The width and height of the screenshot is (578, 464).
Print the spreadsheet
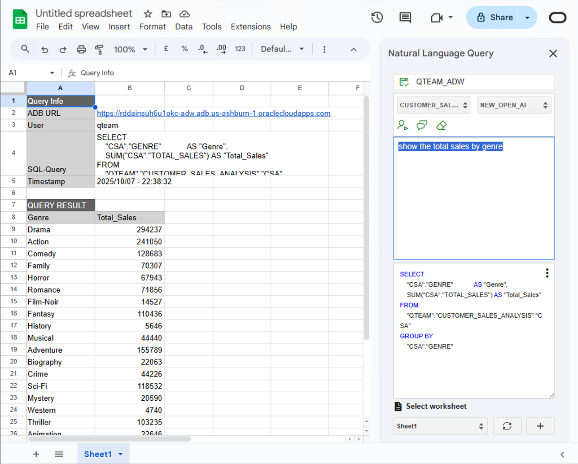click(x=81, y=49)
